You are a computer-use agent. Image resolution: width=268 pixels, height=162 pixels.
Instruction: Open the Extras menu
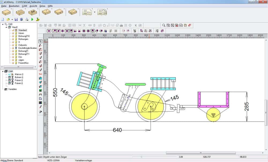[x=42, y=6]
